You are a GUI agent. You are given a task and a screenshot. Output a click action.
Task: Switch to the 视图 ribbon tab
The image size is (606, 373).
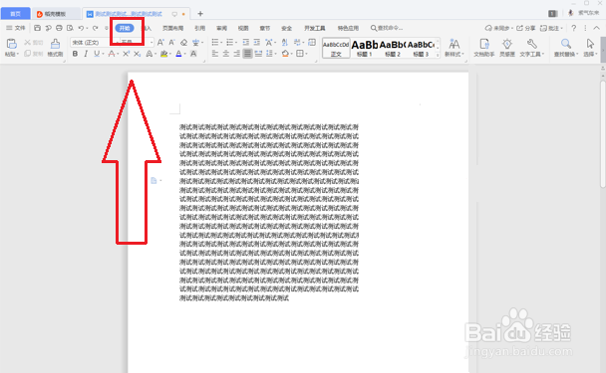coord(243,28)
